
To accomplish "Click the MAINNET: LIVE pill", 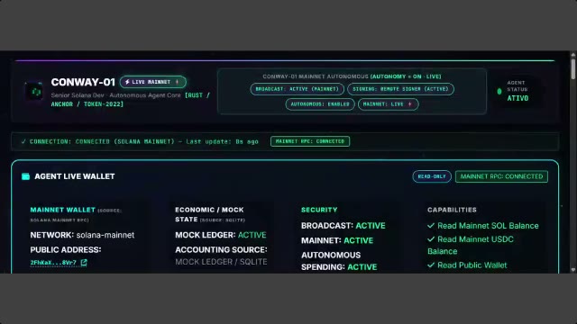I will pos(388,104).
